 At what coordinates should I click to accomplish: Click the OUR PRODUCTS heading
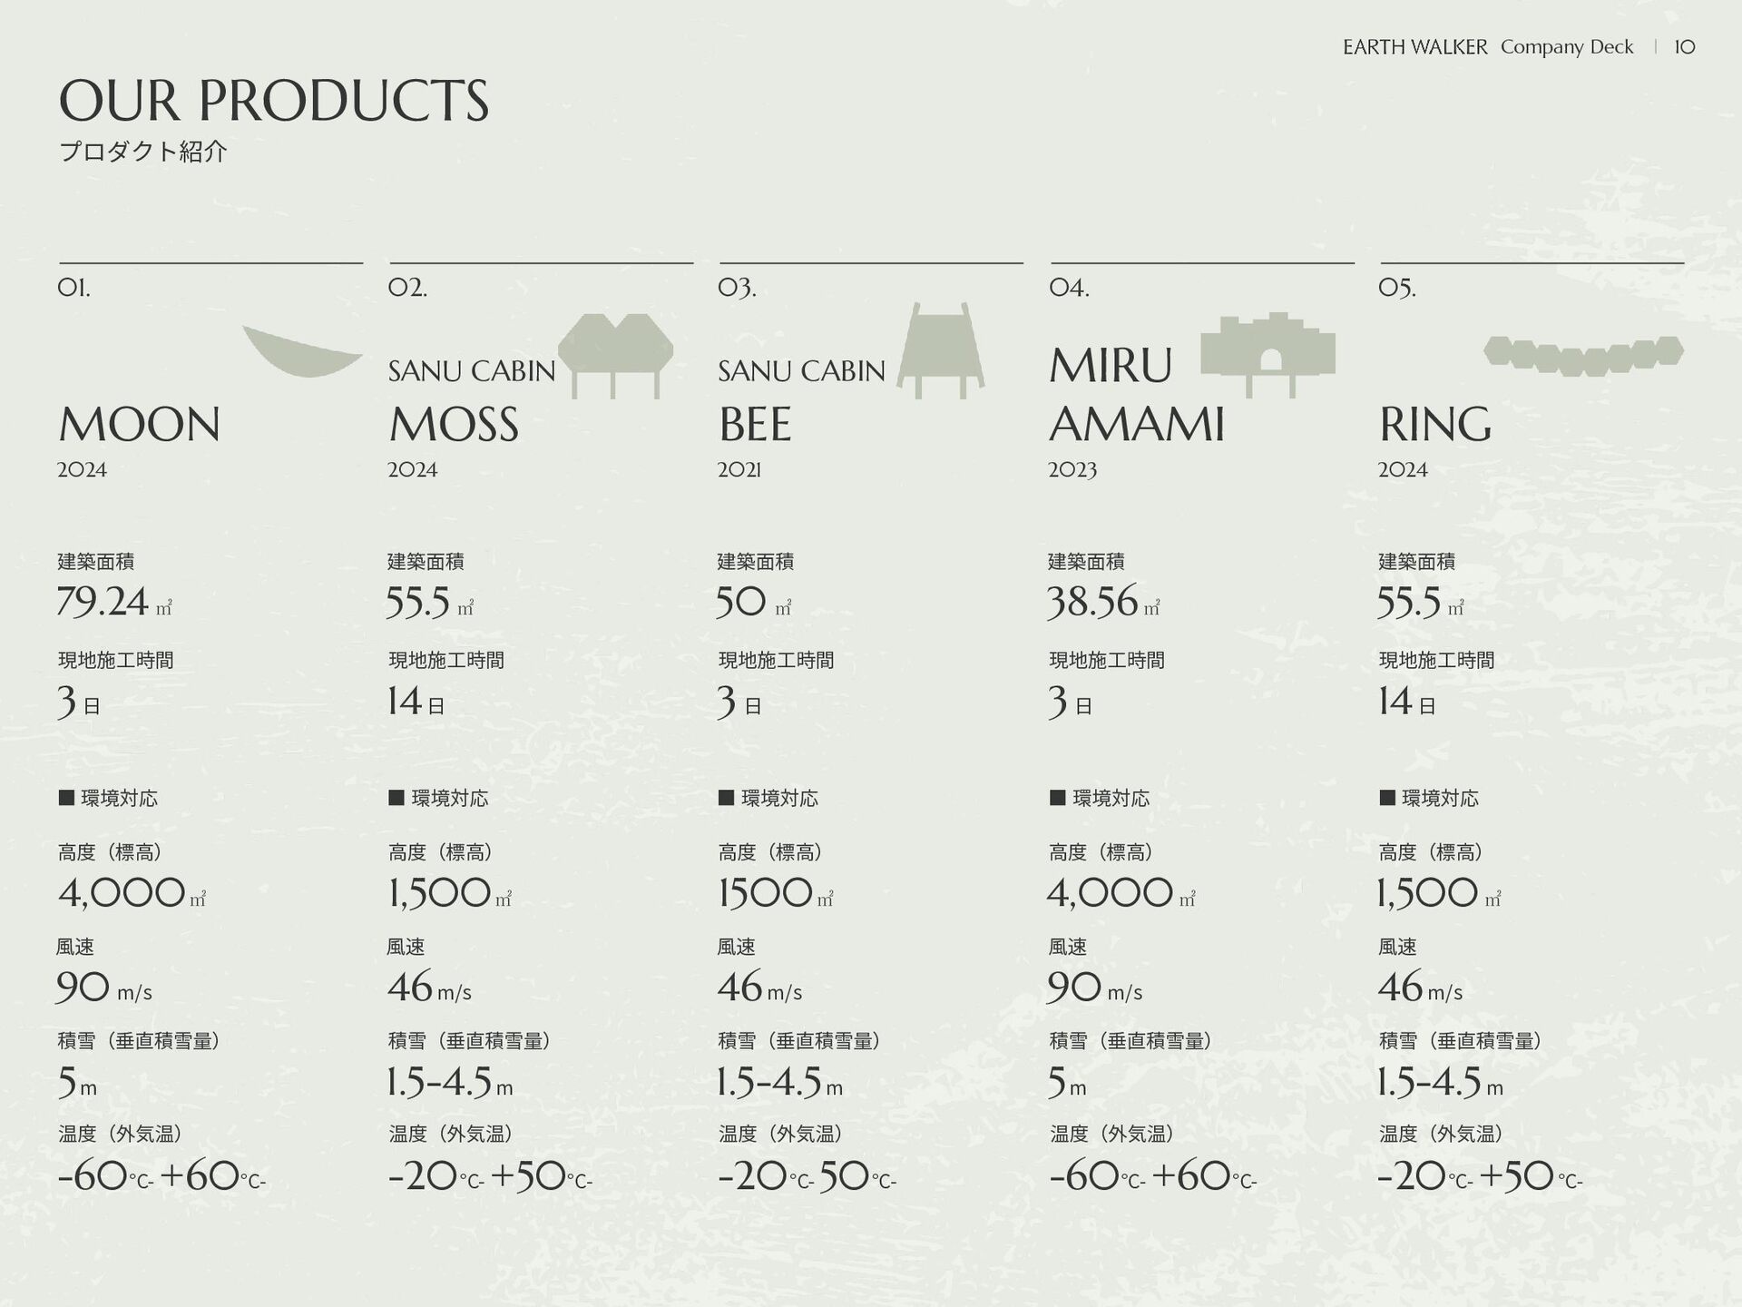coord(274,100)
